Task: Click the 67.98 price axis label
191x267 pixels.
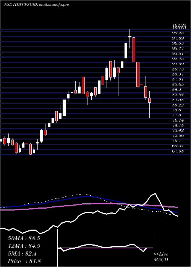Action: [178, 151]
